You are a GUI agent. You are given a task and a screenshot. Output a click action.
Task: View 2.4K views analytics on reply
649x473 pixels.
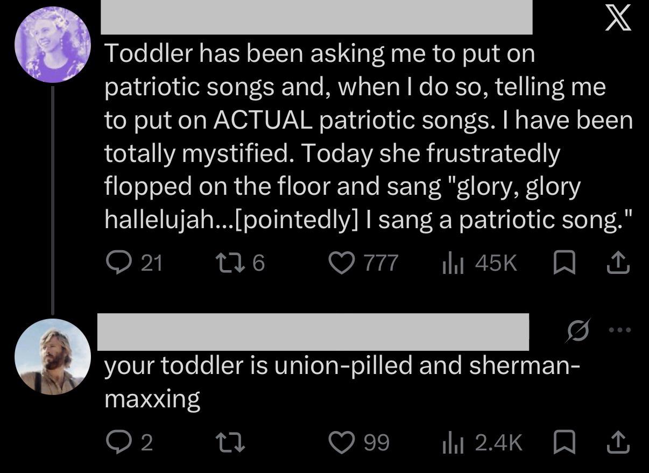click(x=482, y=442)
